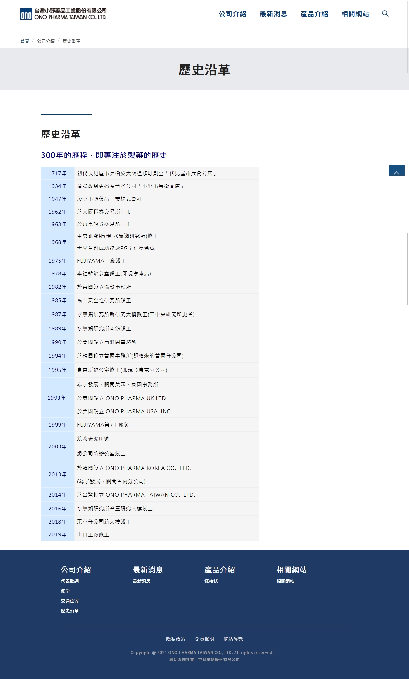Screen dimensions: 409x679
Task: Open 隱私政策 privacy policy link
Action: (x=176, y=639)
